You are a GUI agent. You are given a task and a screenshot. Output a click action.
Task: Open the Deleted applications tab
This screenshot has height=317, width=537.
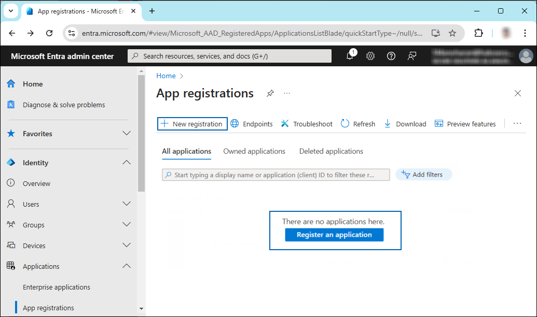point(331,151)
